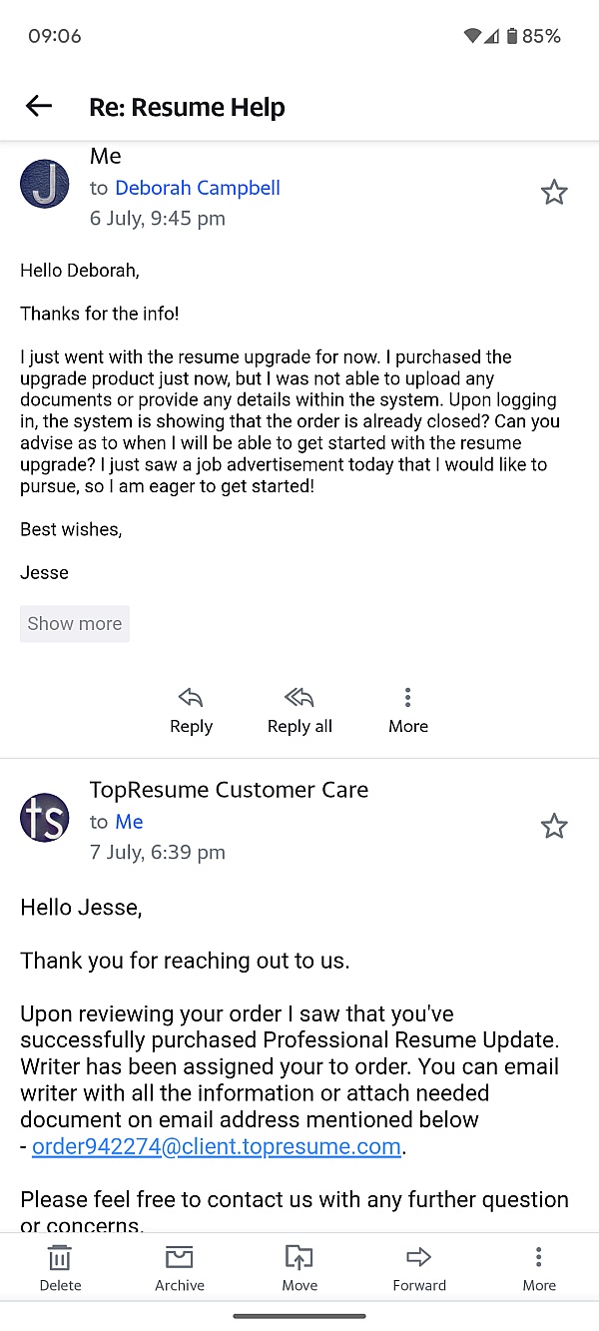Open More menu in bottom toolbar
Screen dimensions: 599x1331
click(x=539, y=1268)
